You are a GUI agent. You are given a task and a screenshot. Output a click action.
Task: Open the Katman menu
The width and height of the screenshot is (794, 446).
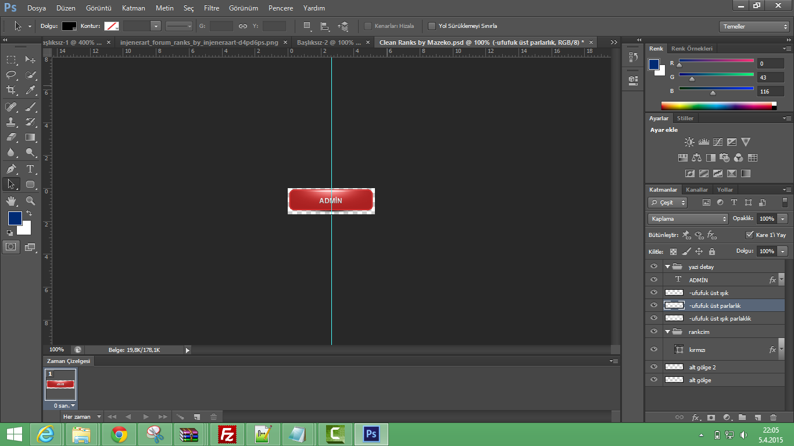(134, 8)
